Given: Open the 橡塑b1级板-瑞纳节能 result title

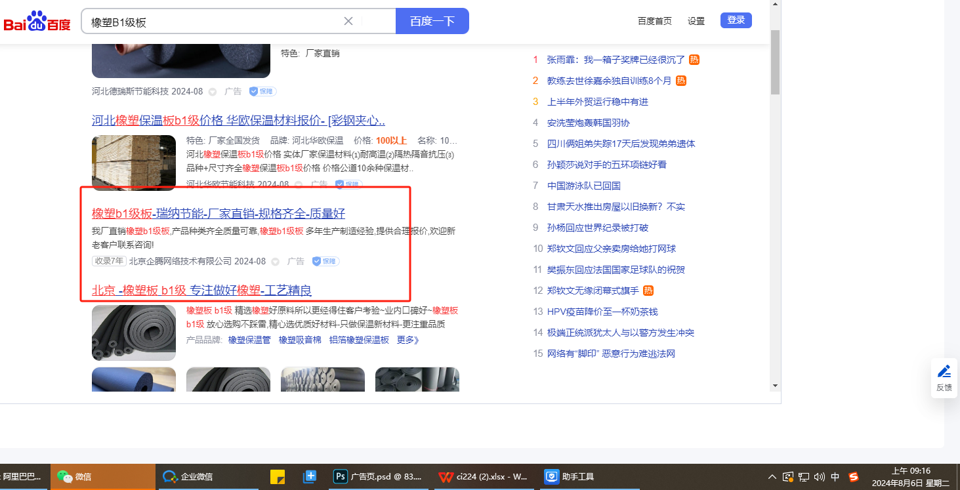Looking at the screenshot, I should point(219,214).
